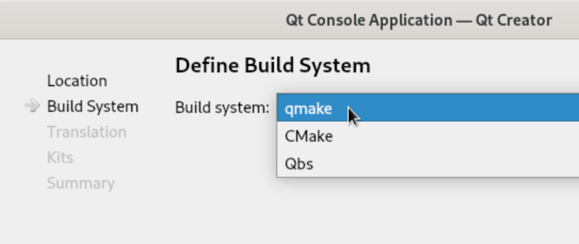Click empty sidebar space beneath Summary step
Screen dimensions: 579x244
click(x=80, y=218)
